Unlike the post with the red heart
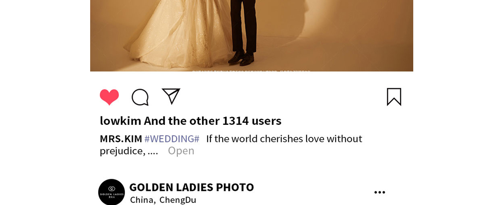The image size is (503, 205). pyautogui.click(x=109, y=97)
